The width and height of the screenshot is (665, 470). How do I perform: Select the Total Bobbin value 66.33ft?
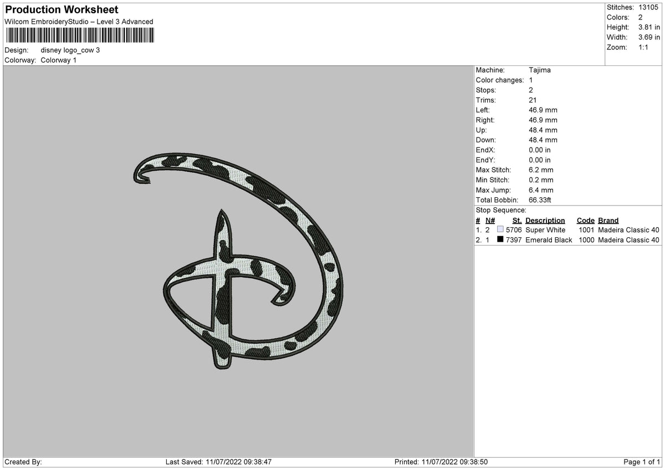click(540, 200)
